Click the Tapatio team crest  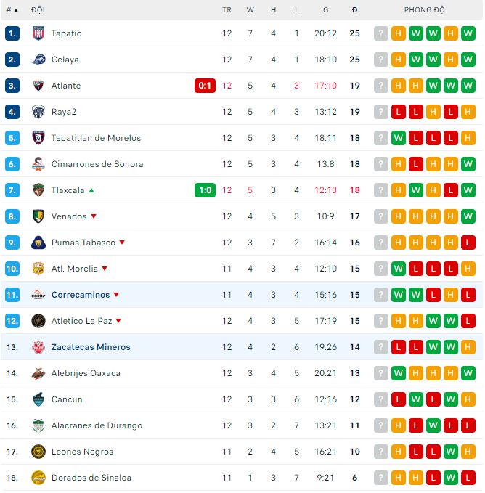[x=38, y=33]
